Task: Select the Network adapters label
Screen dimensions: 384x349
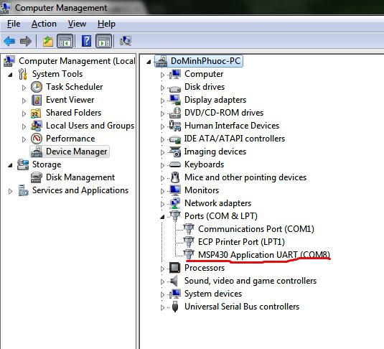Action: [217, 203]
